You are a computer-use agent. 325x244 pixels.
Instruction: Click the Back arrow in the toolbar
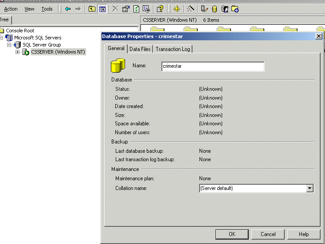68,9
